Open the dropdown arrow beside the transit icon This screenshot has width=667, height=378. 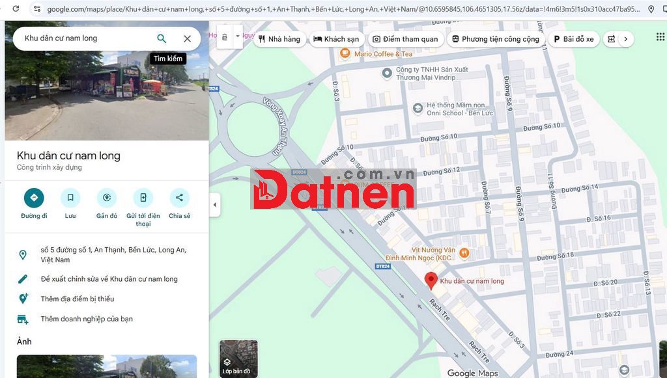(238, 36)
